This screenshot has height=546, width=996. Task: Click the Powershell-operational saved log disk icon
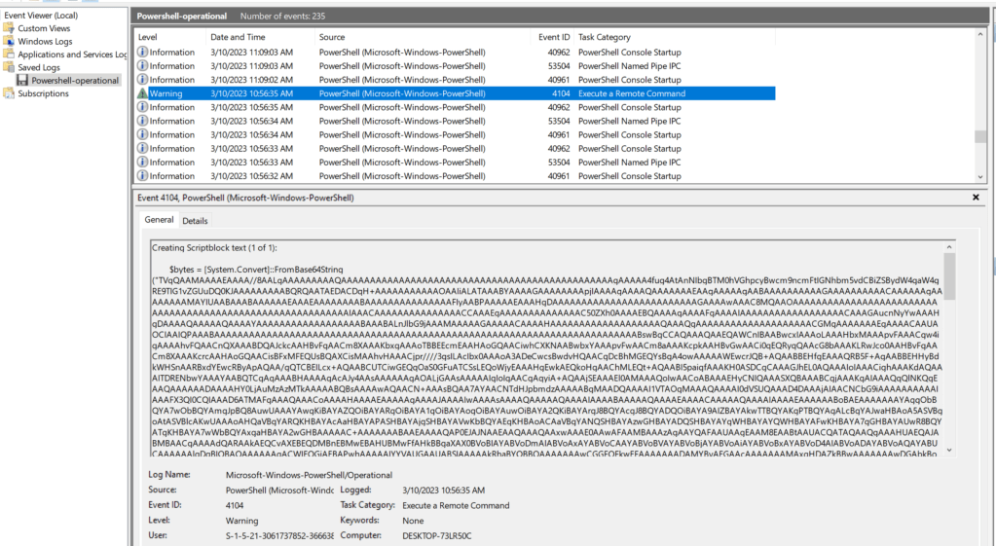[23, 81]
